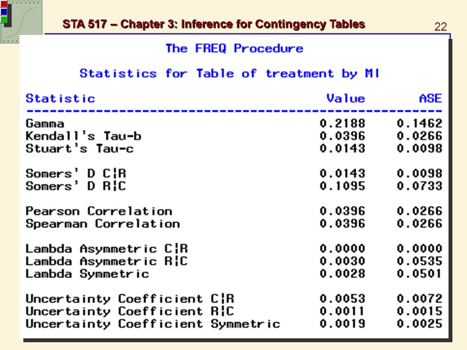Click the 'Gamma' row label
467x350 pixels.
click(45, 123)
